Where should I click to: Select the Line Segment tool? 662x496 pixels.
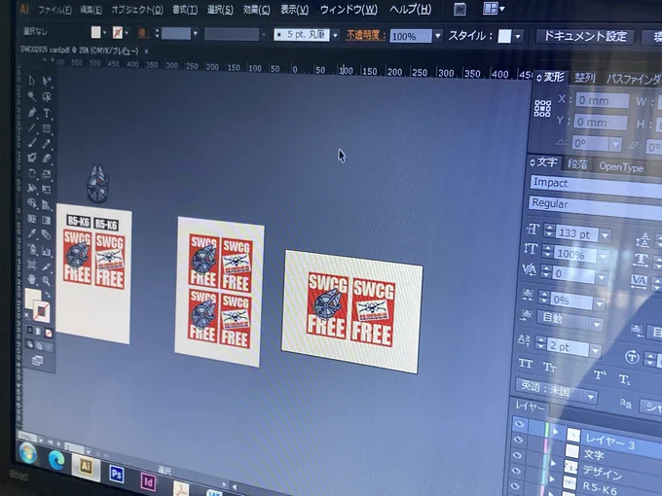(x=32, y=128)
